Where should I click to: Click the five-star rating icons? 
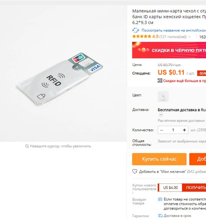(x=141, y=37)
